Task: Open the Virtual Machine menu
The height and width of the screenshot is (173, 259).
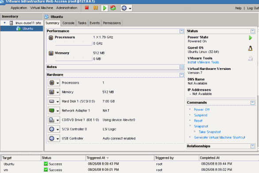Action: pyautogui.click(x=42, y=8)
